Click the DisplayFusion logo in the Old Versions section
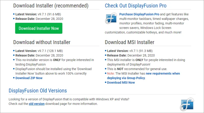204x113 pixels. tap(187, 104)
